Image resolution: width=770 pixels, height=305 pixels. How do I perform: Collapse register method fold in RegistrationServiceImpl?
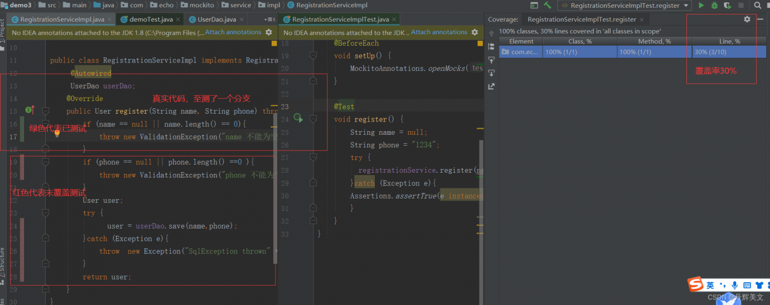coord(45,111)
